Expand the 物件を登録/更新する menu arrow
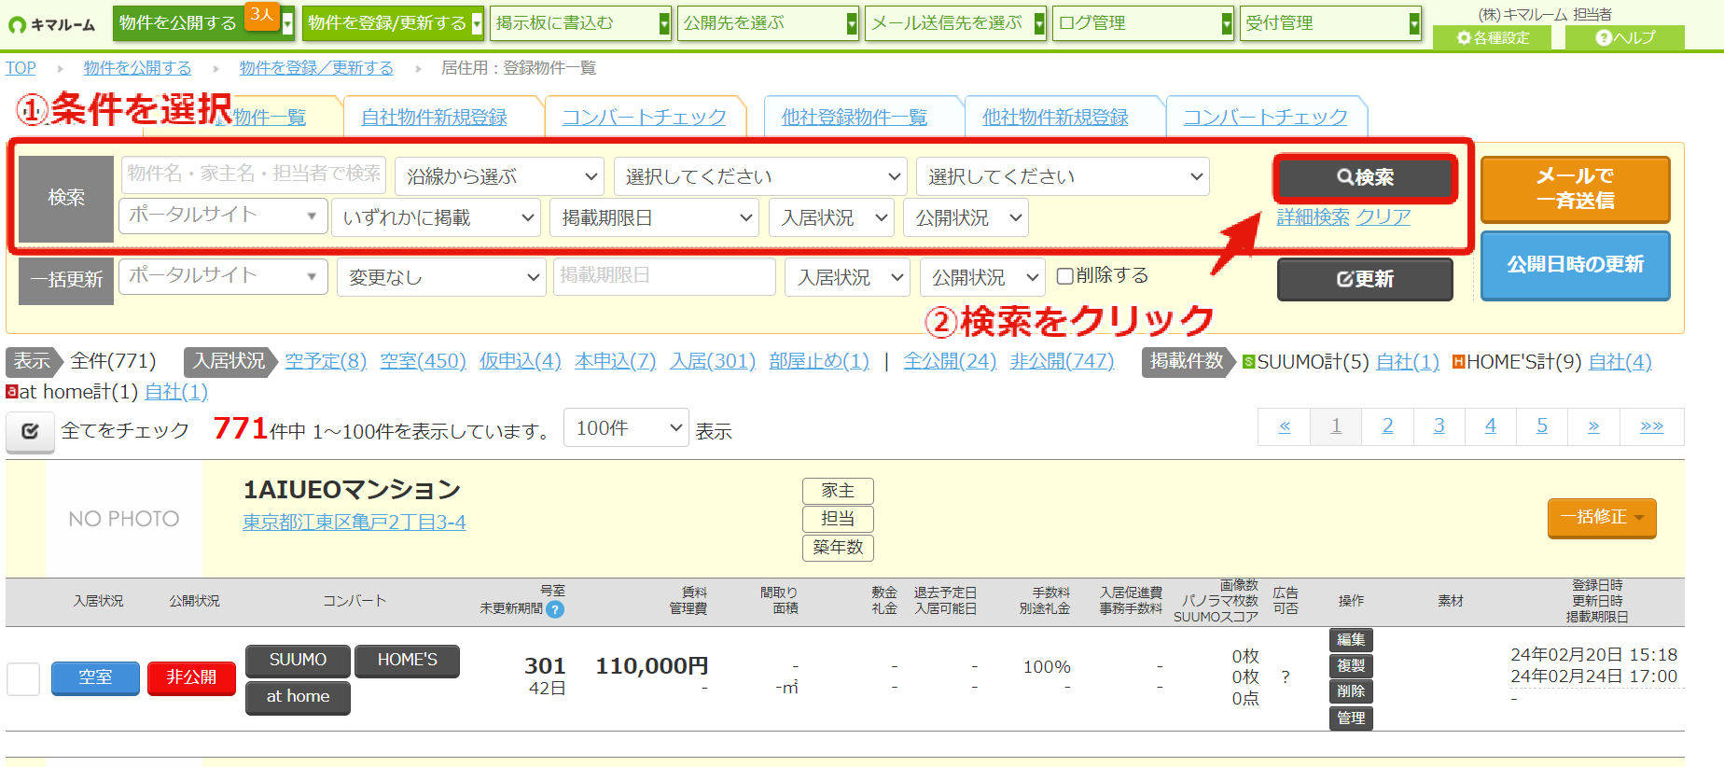1724x767 pixels. tap(477, 23)
